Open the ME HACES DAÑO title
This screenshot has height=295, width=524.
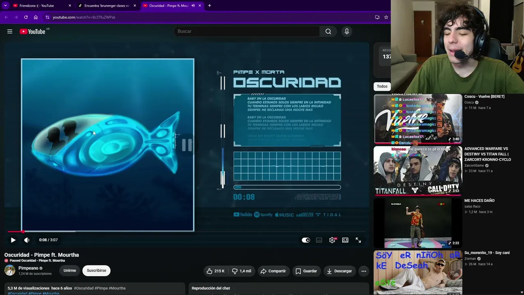tap(479, 201)
